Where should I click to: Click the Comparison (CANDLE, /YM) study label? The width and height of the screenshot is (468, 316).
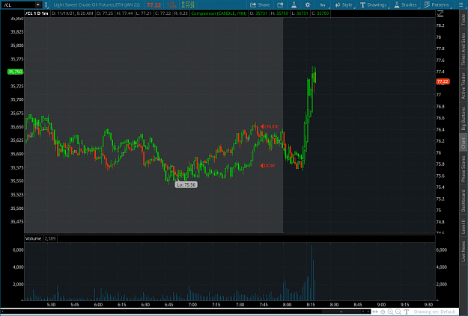click(x=219, y=13)
